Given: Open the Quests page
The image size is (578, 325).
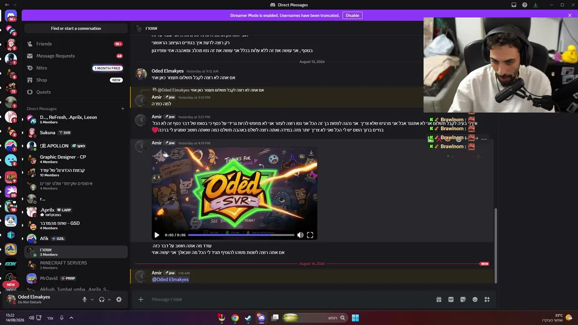Looking at the screenshot, I should click(75, 92).
